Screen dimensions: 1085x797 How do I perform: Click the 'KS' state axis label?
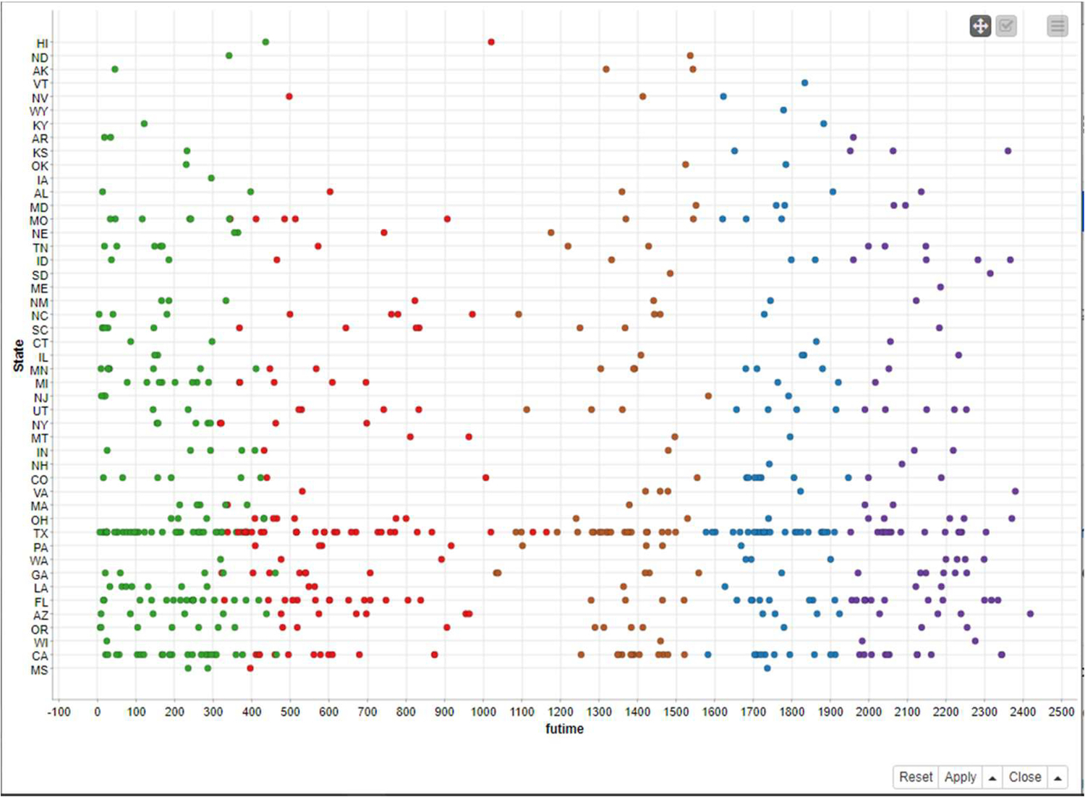pos(41,153)
